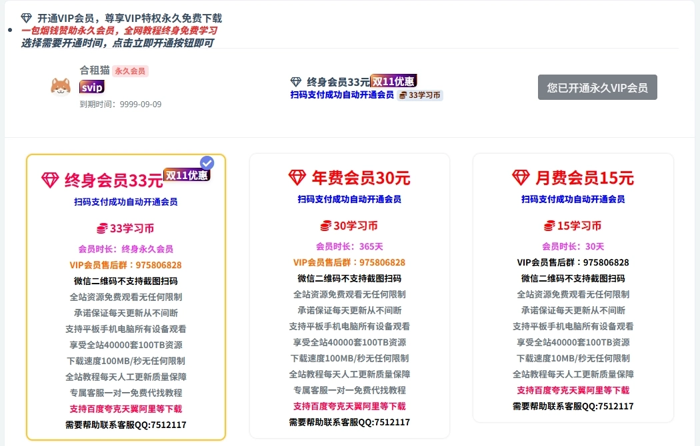Click orange VIP会员售后群 text in annual card
The image size is (700, 446).
coord(349,262)
